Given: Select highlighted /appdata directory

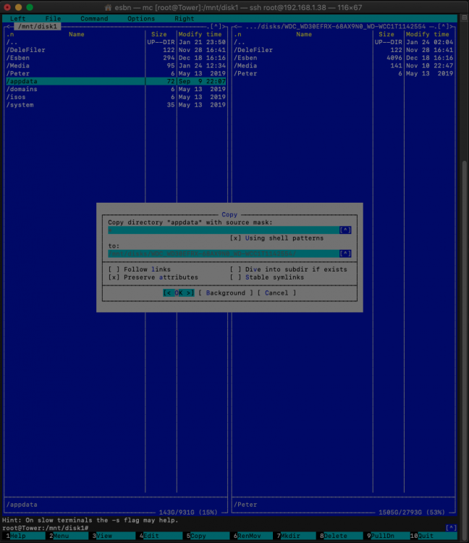Looking at the screenshot, I should [116, 81].
